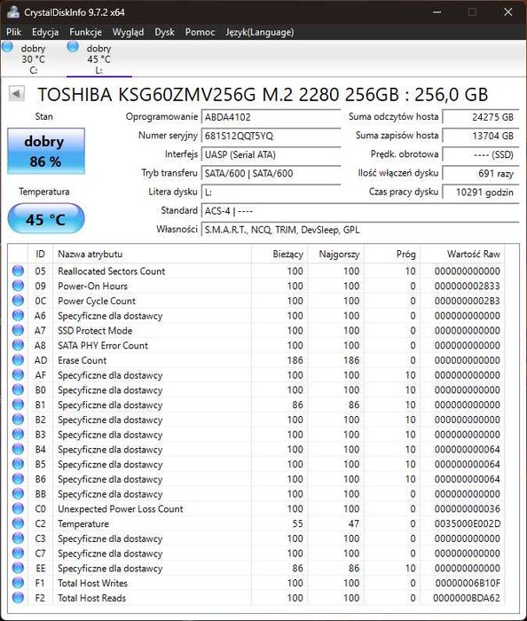This screenshot has width=527, height=621.
Task: Click status icon for SATA PHY Error Count
Action: tap(18, 345)
